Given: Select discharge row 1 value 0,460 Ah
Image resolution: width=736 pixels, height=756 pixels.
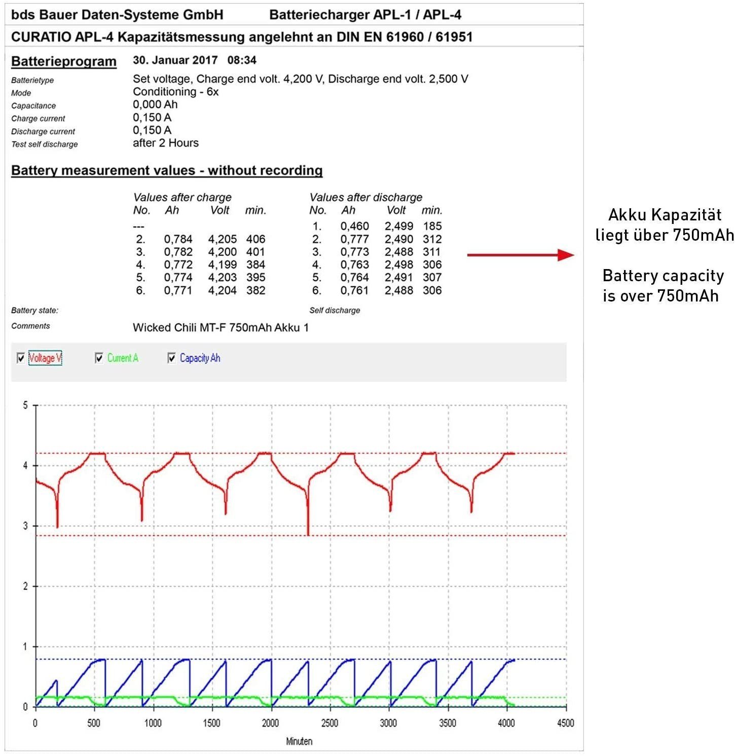Looking at the screenshot, I should (x=354, y=226).
